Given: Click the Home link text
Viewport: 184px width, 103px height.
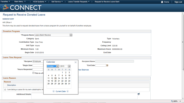Looking at the screenshot, I should click(x=166, y=2).
